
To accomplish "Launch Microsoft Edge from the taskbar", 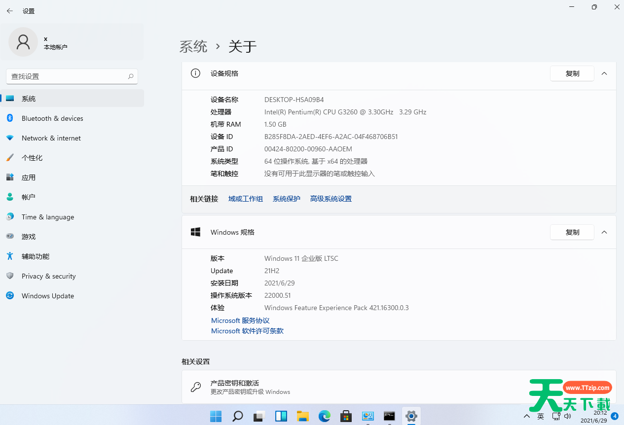I will pos(324,416).
